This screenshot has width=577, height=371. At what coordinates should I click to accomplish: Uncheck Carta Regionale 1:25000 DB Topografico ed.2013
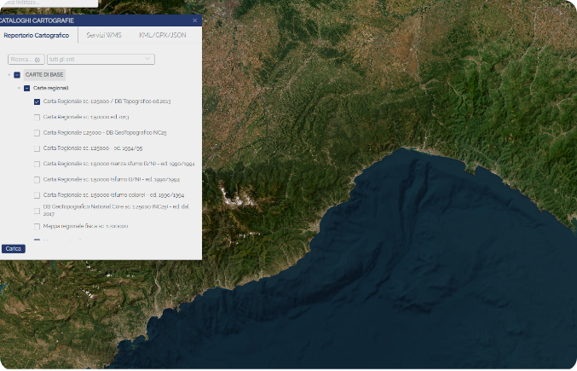pos(37,101)
